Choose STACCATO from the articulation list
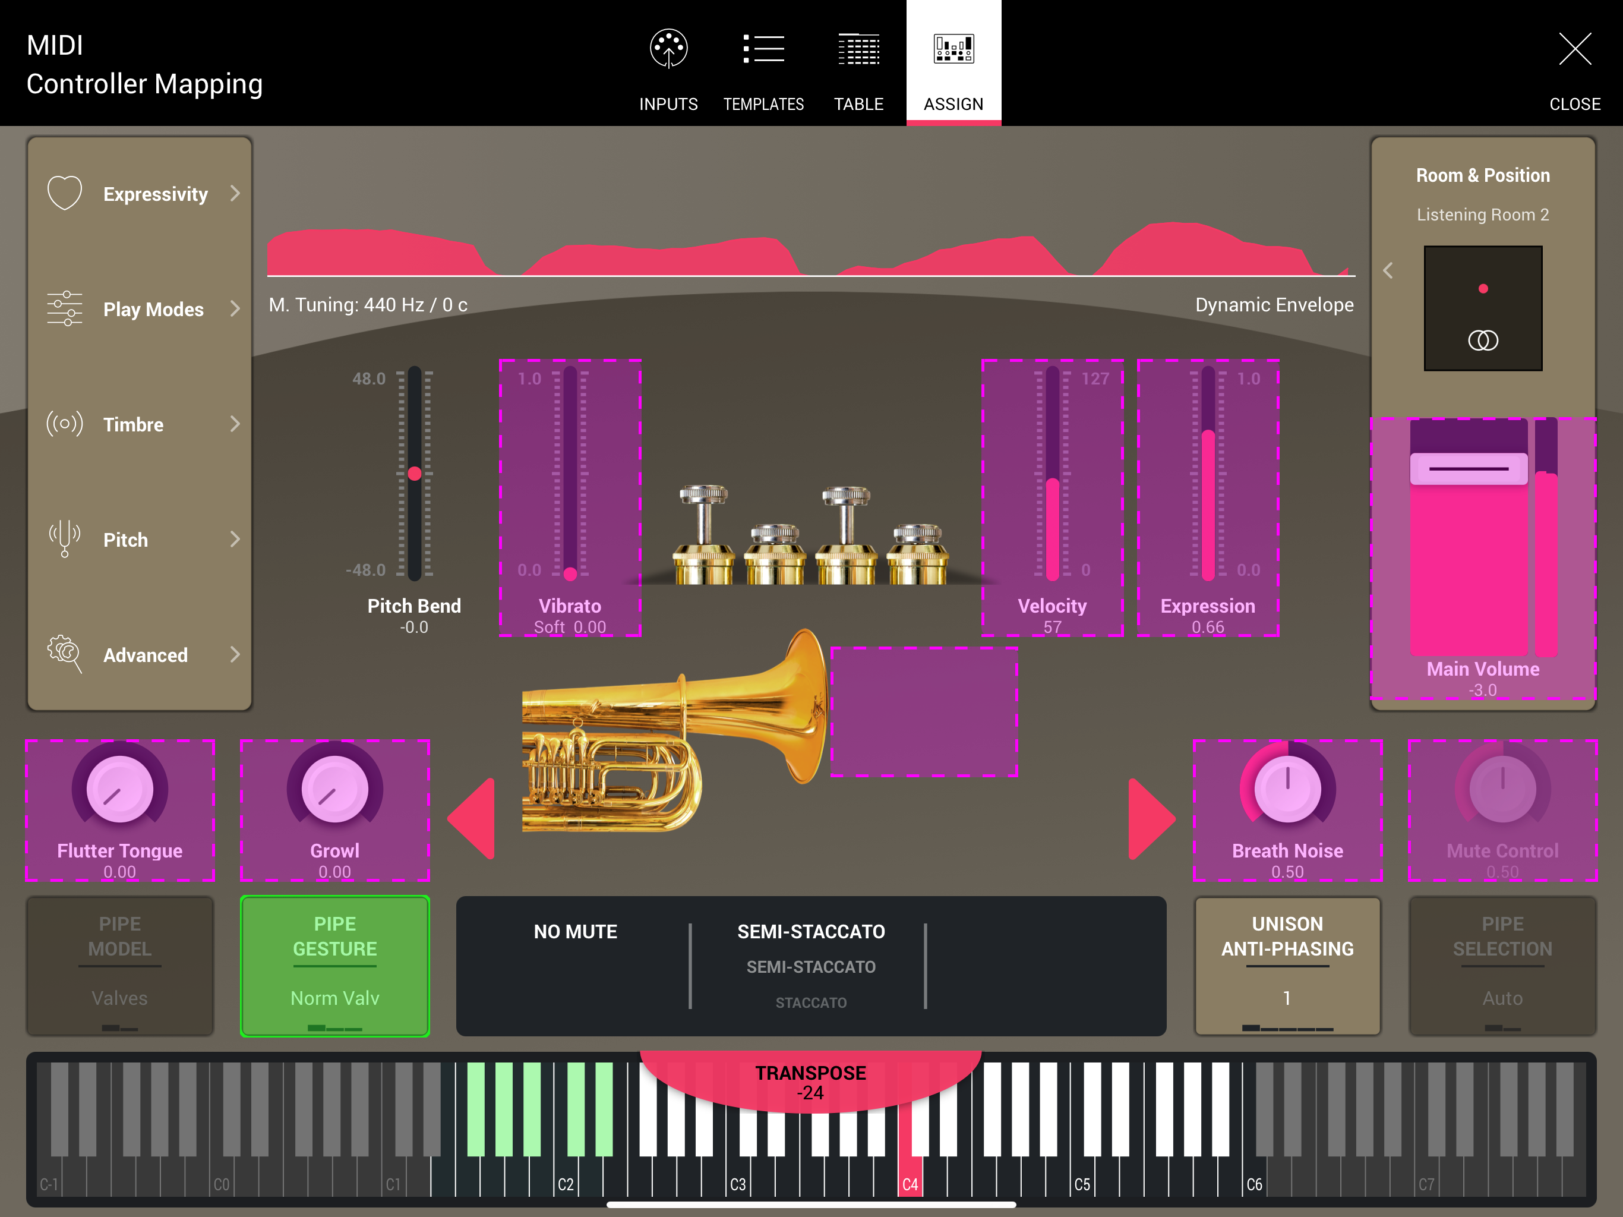The width and height of the screenshot is (1623, 1217). click(811, 1002)
